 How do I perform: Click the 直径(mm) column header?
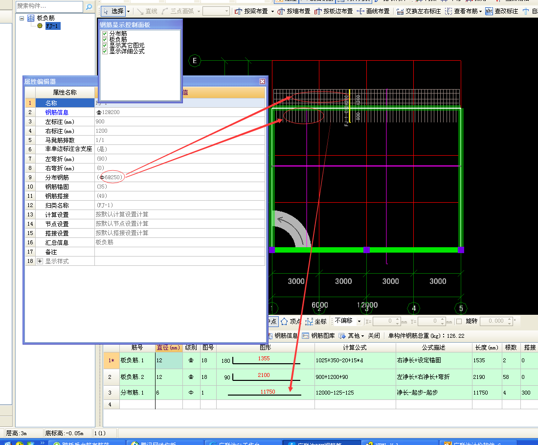point(168,348)
